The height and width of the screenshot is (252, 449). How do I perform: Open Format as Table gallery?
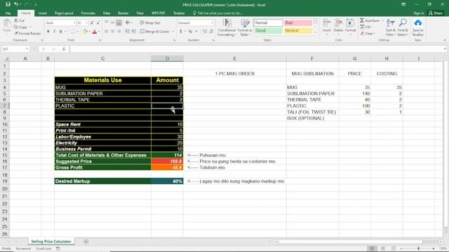(x=245, y=27)
